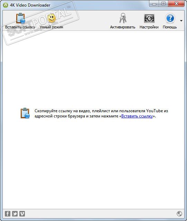
Task: Open Настройки settings icon
Action: (x=149, y=18)
